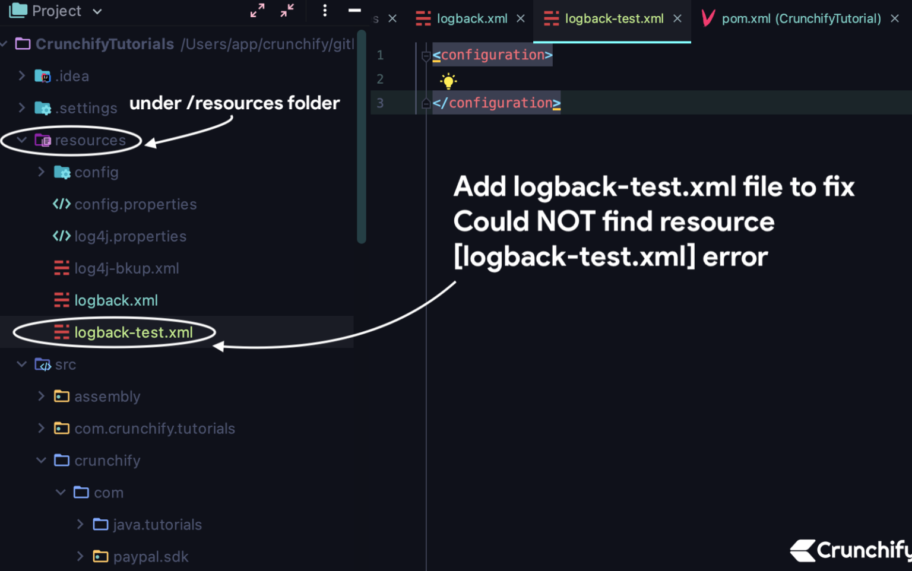Click the lightbulb quick-fix icon in editor
This screenshot has width=912, height=571.
[x=448, y=80]
